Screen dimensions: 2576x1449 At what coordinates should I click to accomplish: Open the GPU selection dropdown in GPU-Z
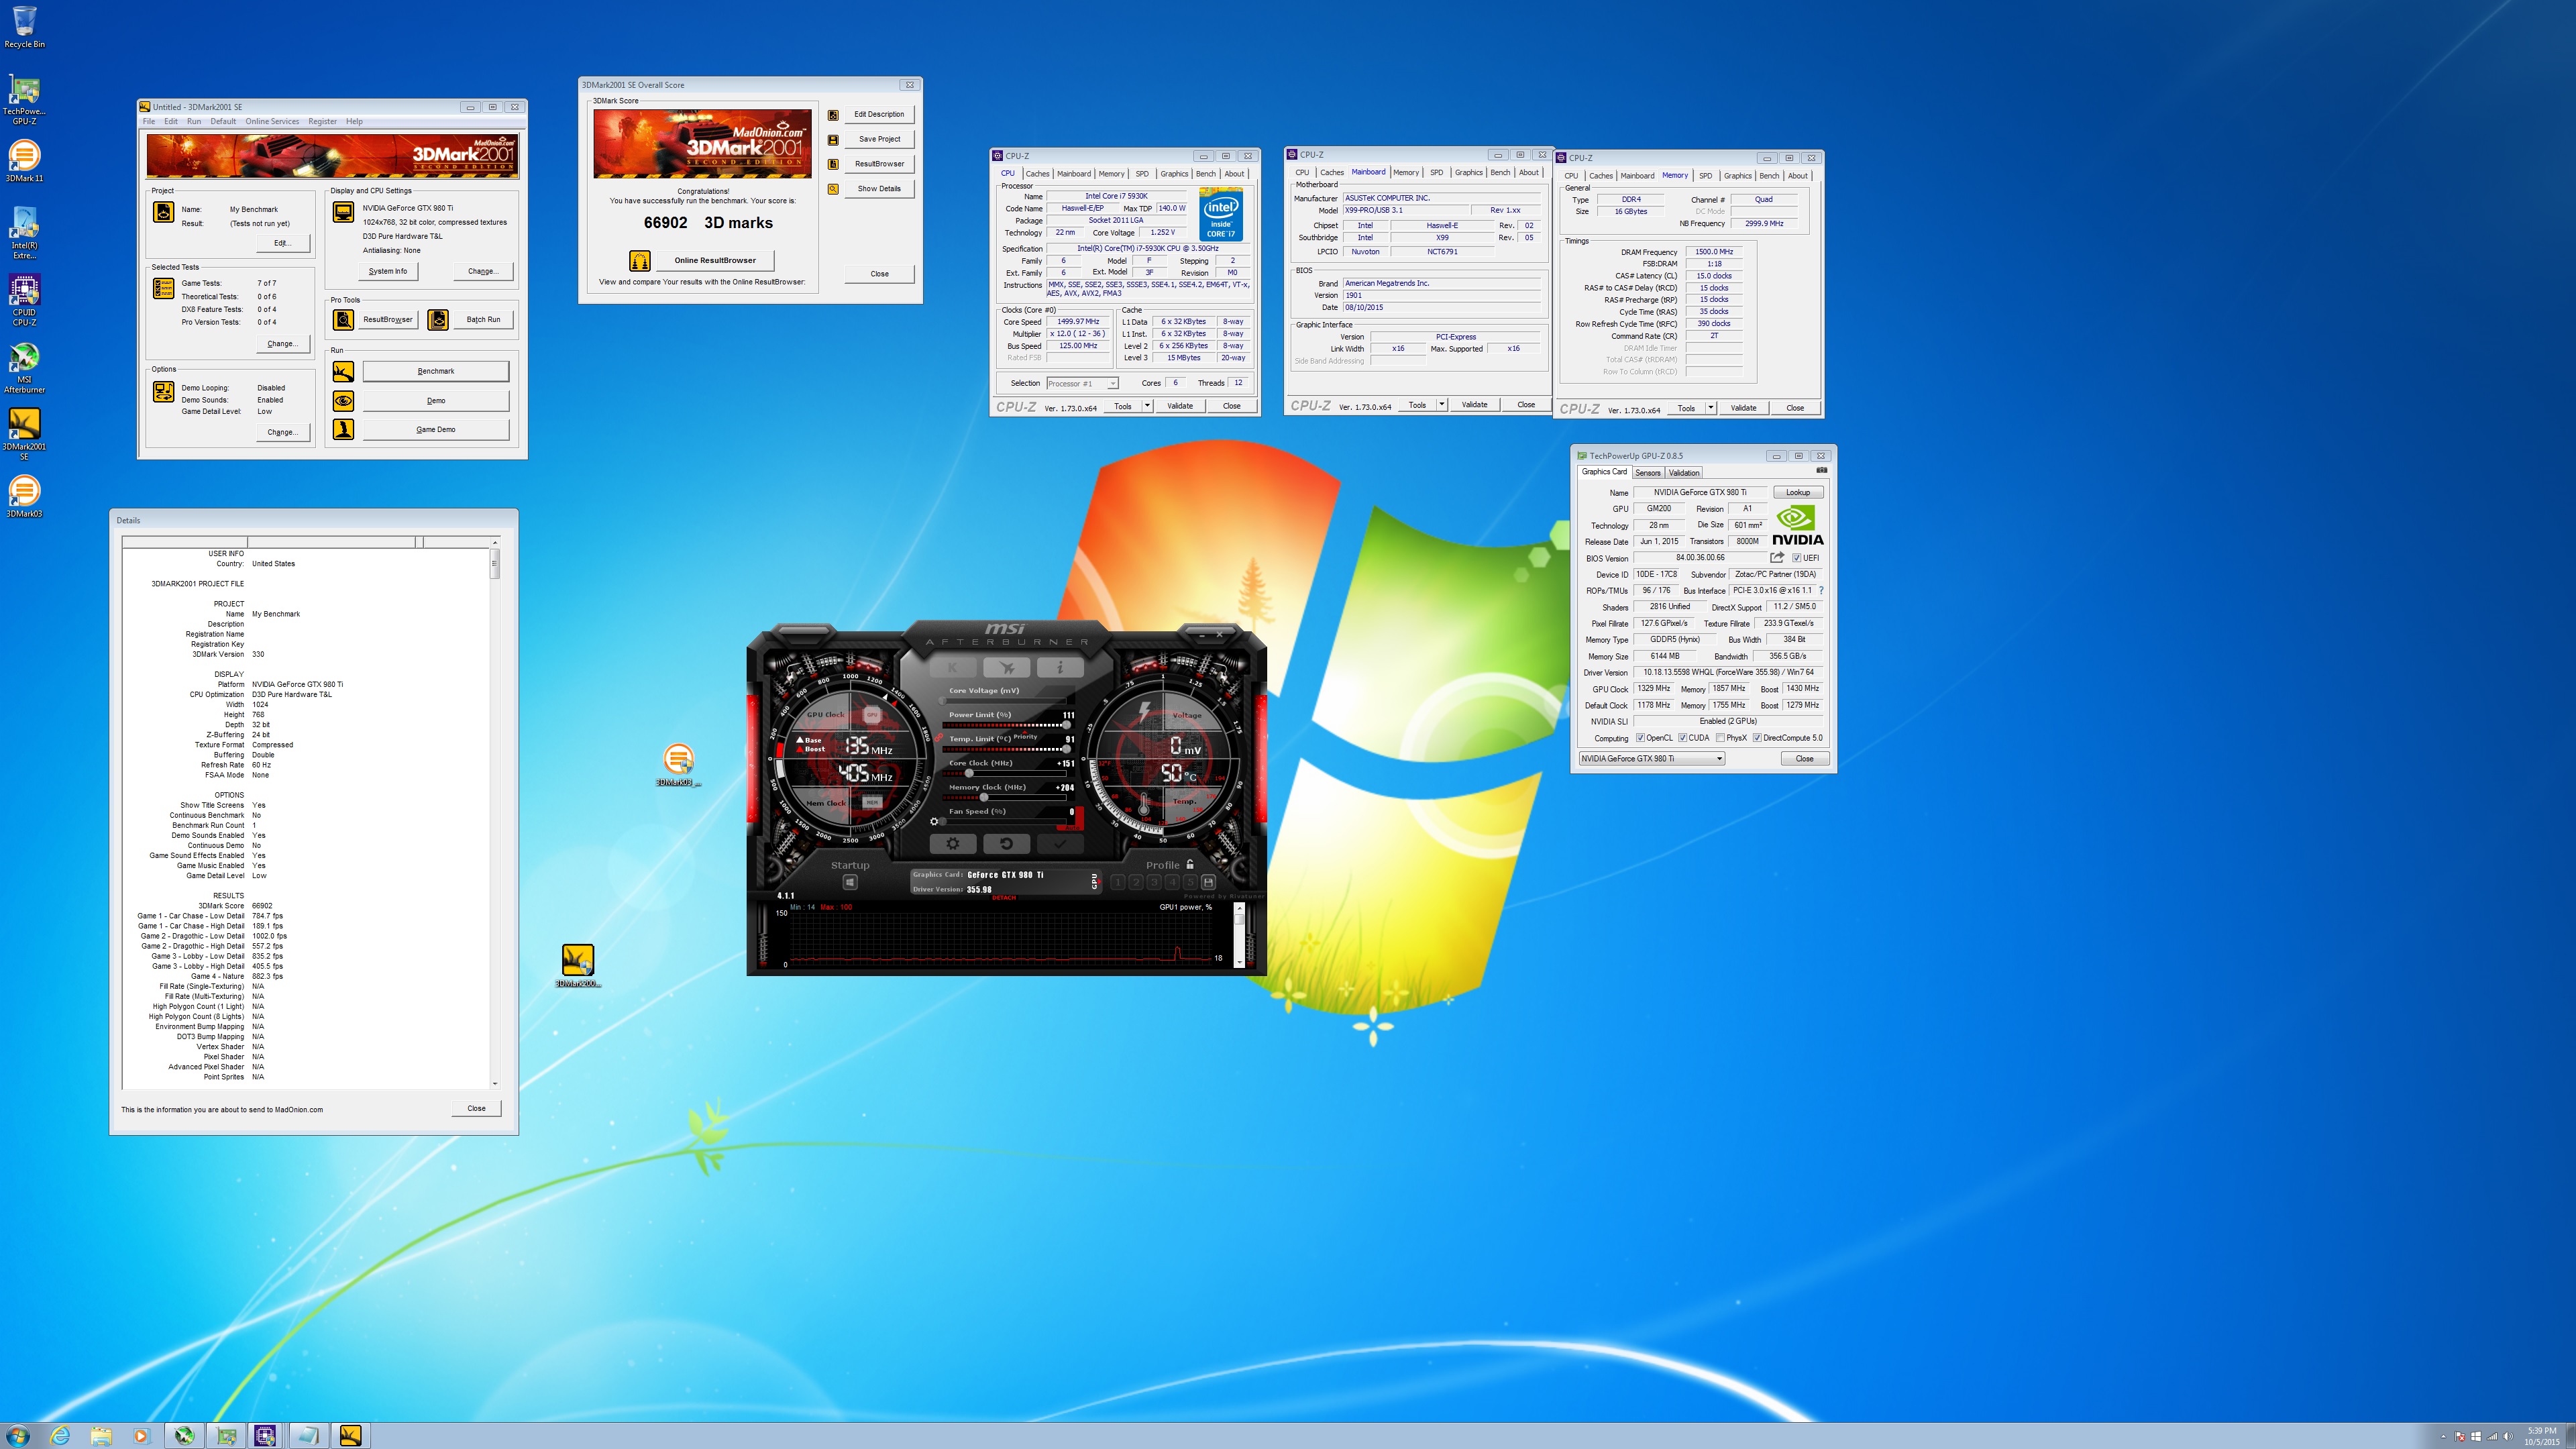pyautogui.click(x=1652, y=758)
